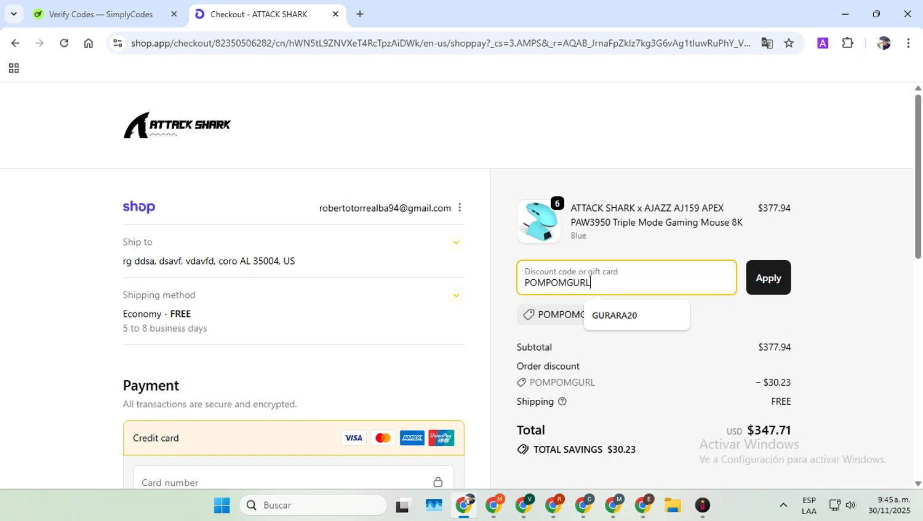This screenshot has width=923, height=521.
Task: Open the Chrome profile avatar
Action: pos(884,43)
